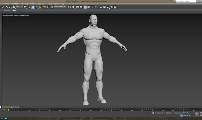Click the Select and Place tool icon
The height and width of the screenshot is (120, 202).
pos(14,7)
